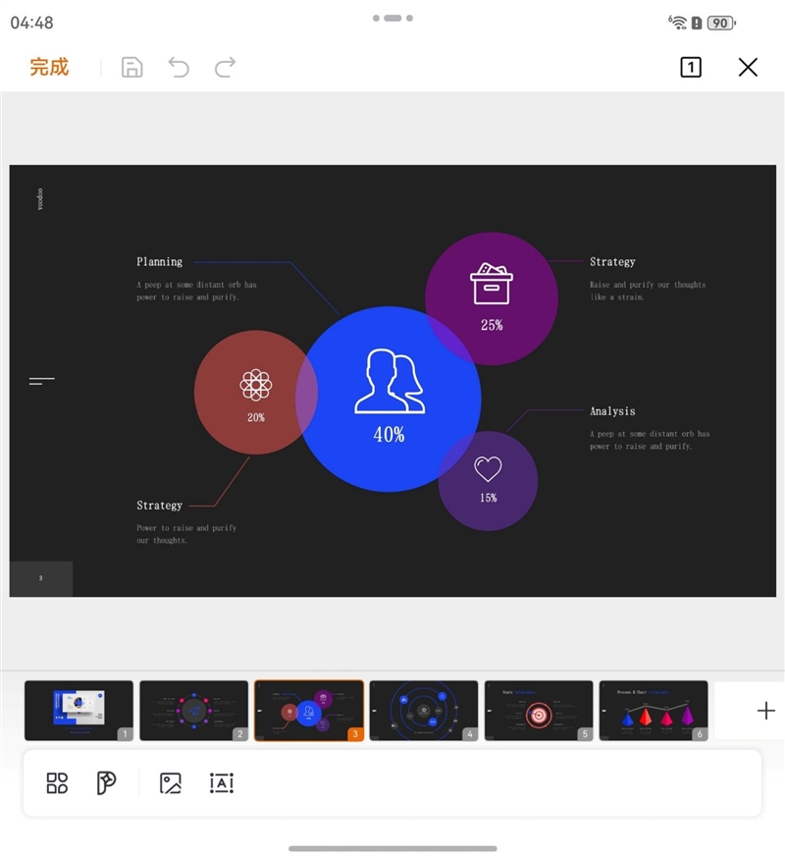Go to slide 6 pyramid chart thumbnail
The width and height of the screenshot is (785, 858).
(x=654, y=710)
